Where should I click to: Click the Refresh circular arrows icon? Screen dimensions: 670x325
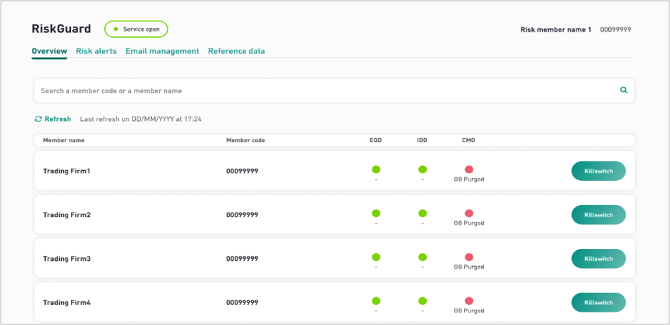[x=38, y=119]
